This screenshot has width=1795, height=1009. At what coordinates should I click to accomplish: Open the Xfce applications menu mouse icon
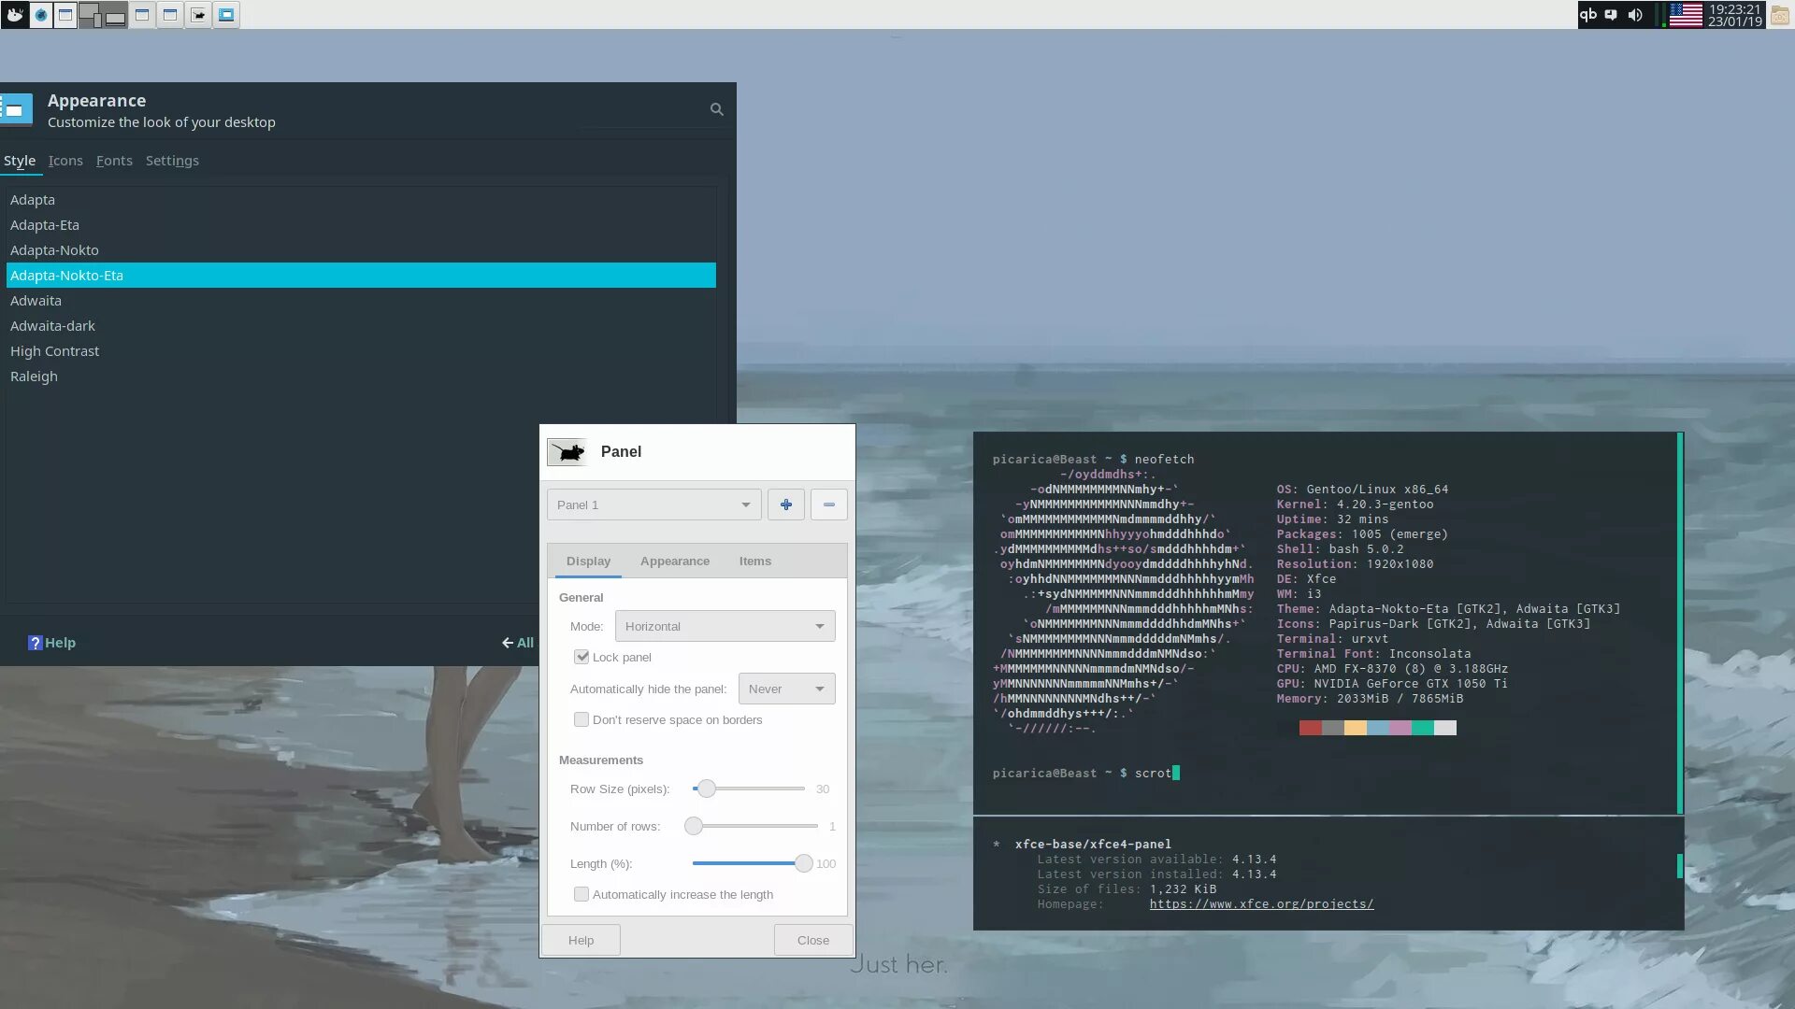pos(14,14)
